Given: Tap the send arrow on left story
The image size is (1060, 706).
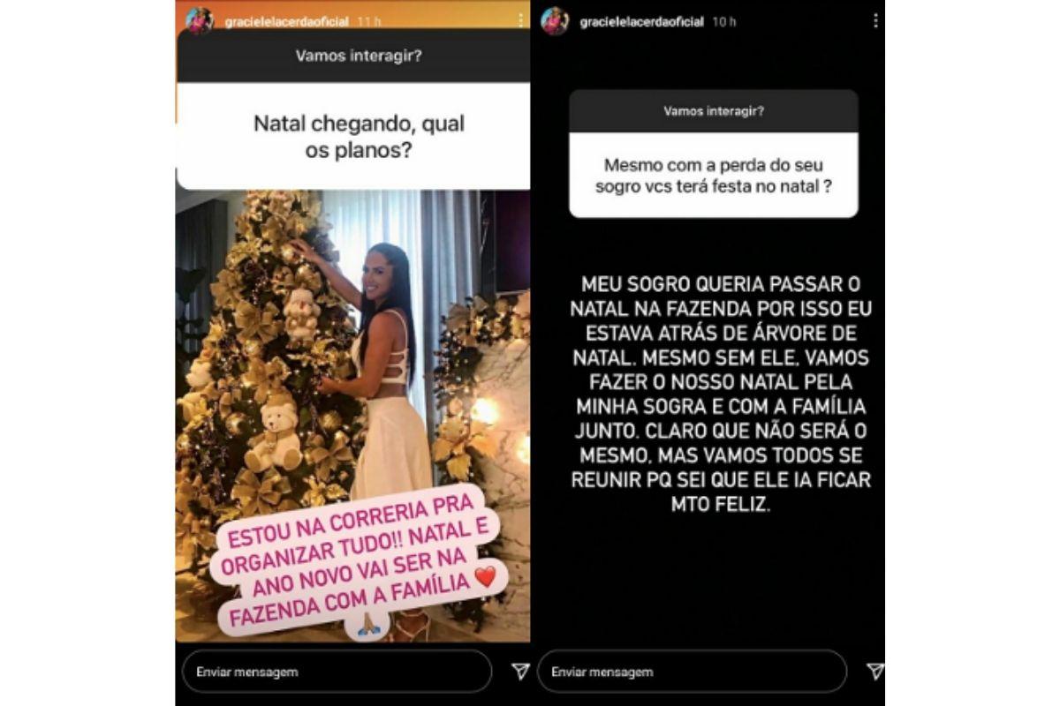Looking at the screenshot, I should [x=521, y=672].
